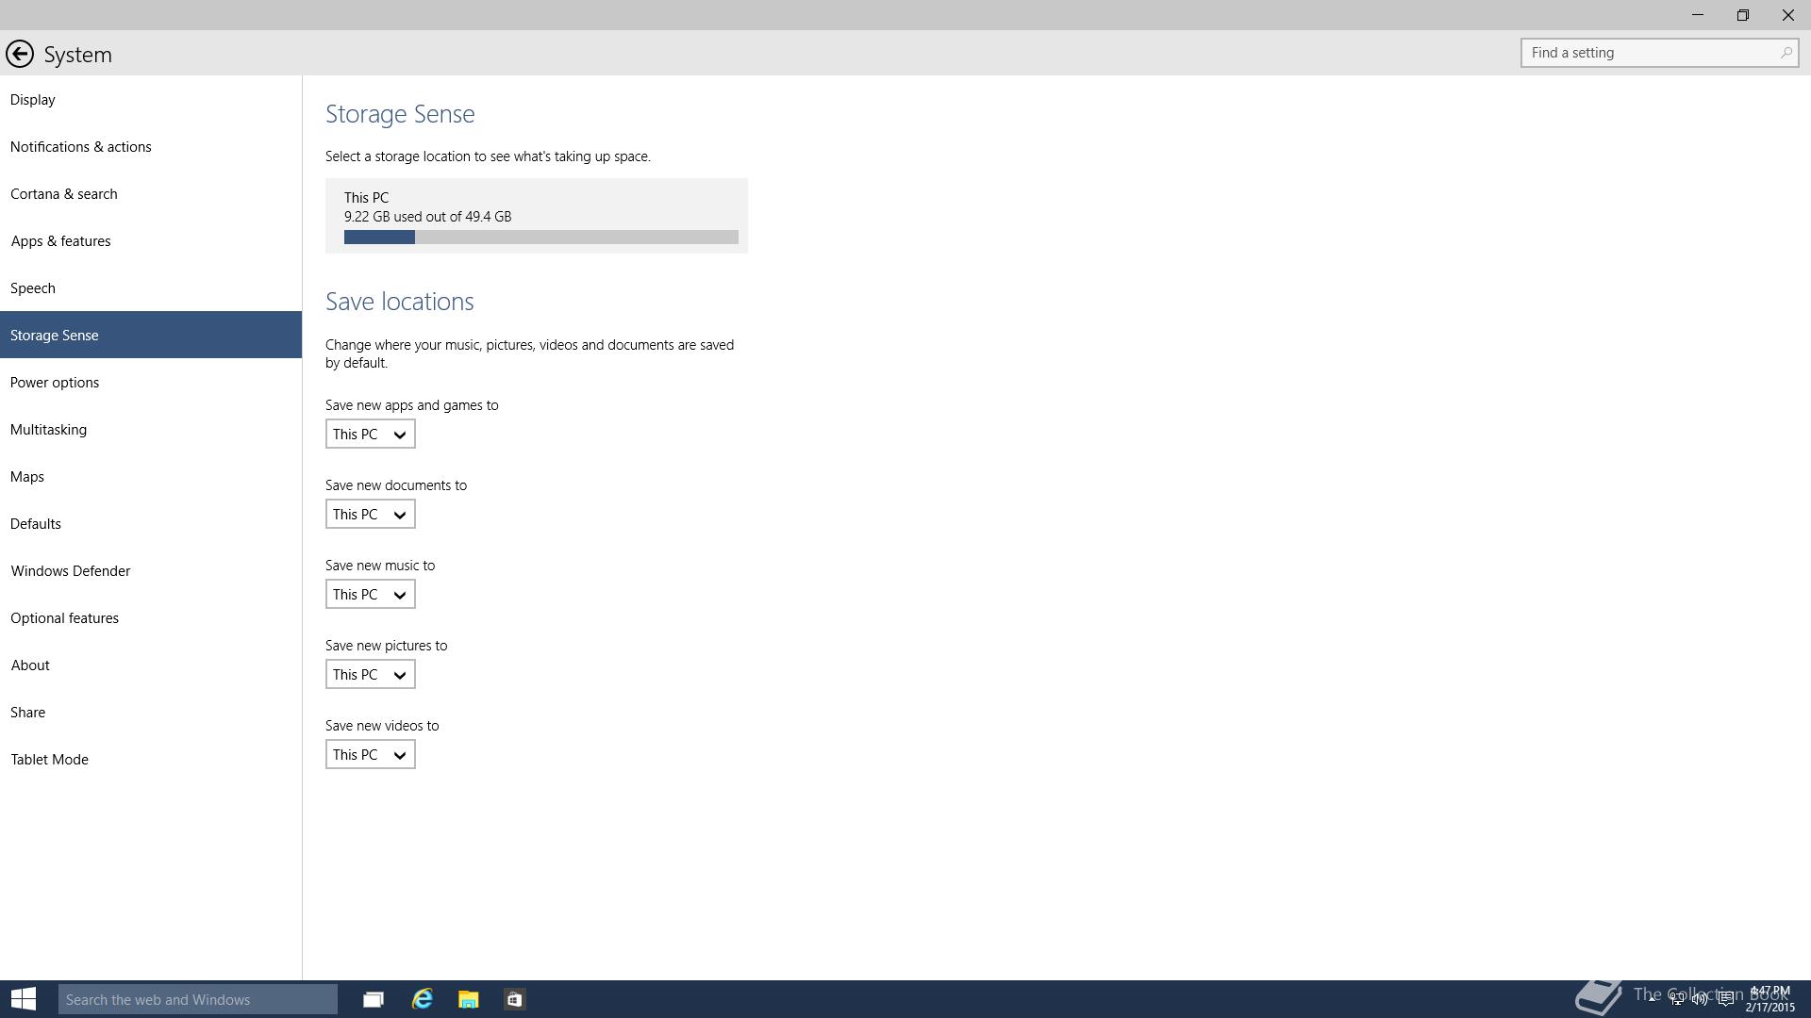1811x1018 pixels.
Task: Open the Store app from the taskbar
Action: 515,999
